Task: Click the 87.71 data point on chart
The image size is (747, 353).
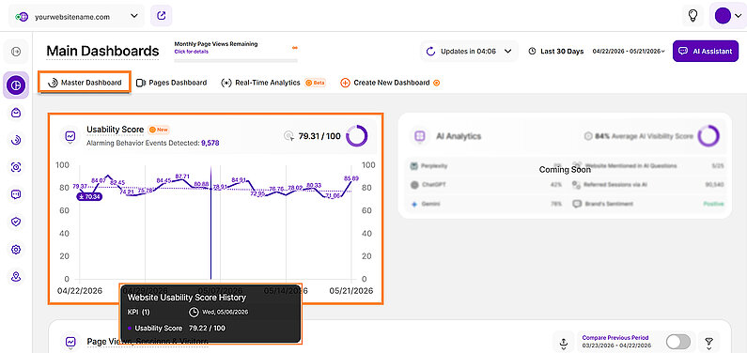Action: (182, 176)
